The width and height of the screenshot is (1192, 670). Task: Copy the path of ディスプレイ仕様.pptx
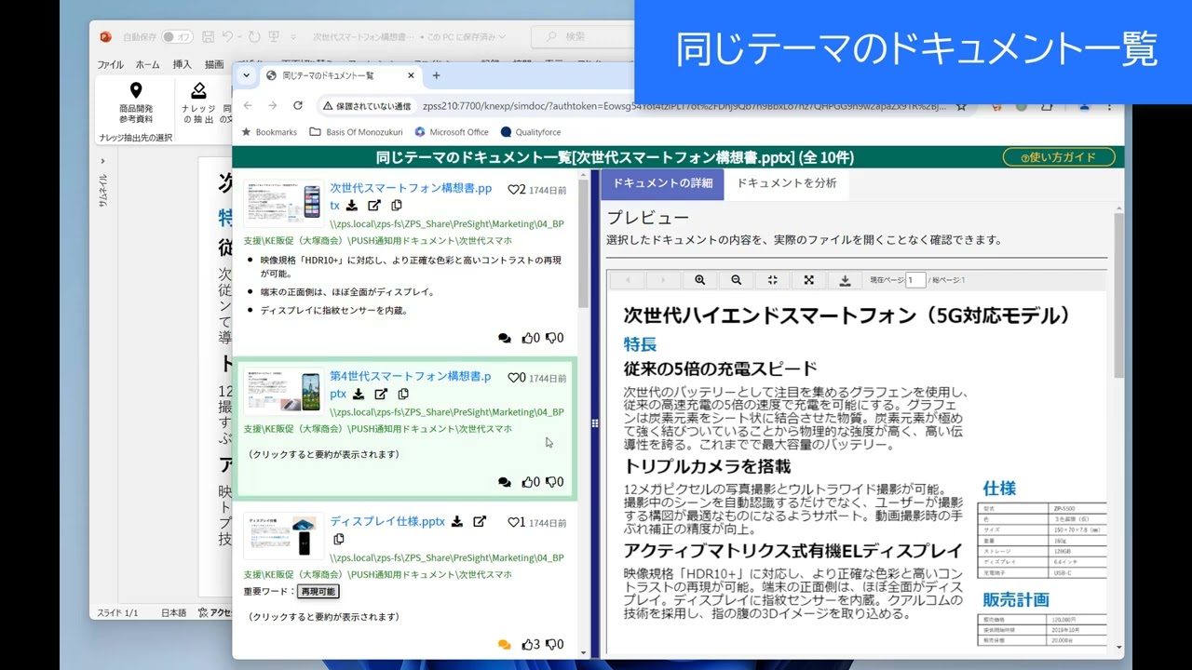[x=339, y=540]
